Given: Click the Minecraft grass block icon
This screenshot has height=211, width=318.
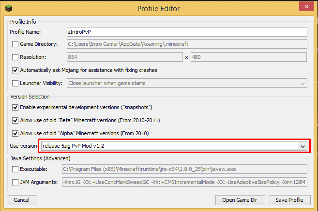Looking at the screenshot, I should click(x=9, y=8).
